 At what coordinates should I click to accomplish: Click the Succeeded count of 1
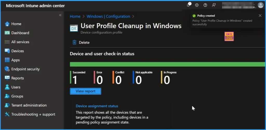[75, 80]
